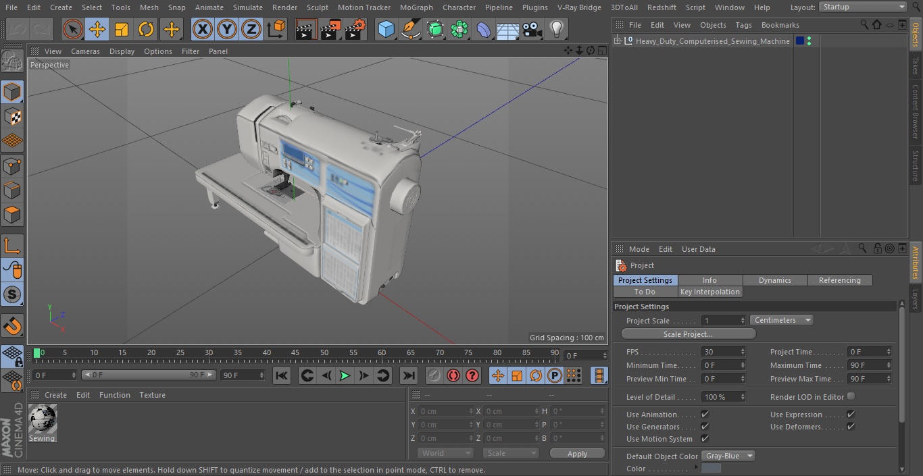Go to start of timeline
Screen dimensions: 923x476
pos(282,375)
